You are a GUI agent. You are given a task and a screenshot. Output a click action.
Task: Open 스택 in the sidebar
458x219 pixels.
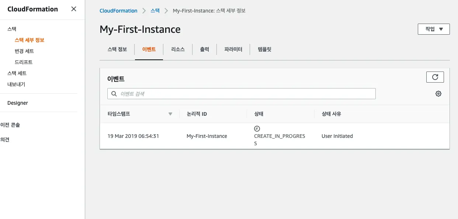12,29
